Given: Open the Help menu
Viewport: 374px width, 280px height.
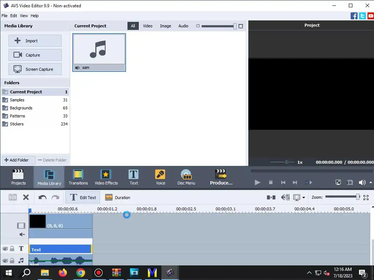Looking at the screenshot, I should (35, 16).
